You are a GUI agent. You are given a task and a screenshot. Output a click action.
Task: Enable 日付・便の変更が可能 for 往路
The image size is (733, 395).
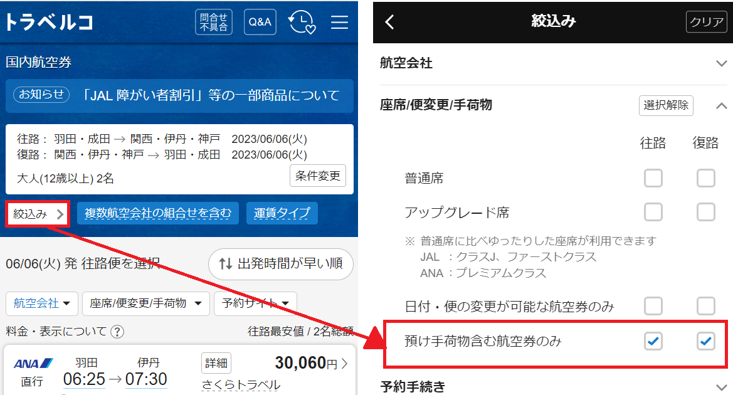(653, 307)
